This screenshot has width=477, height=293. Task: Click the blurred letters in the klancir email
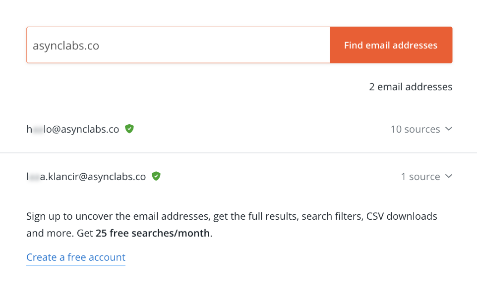coord(34,177)
